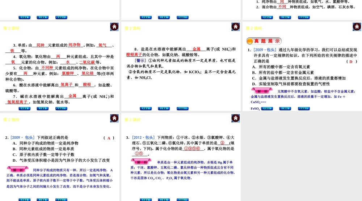Select option B 所有的盐中都一定含有金属元素
Image resolution: width=362 pixels, height=201 pixels.
[x=283, y=73]
